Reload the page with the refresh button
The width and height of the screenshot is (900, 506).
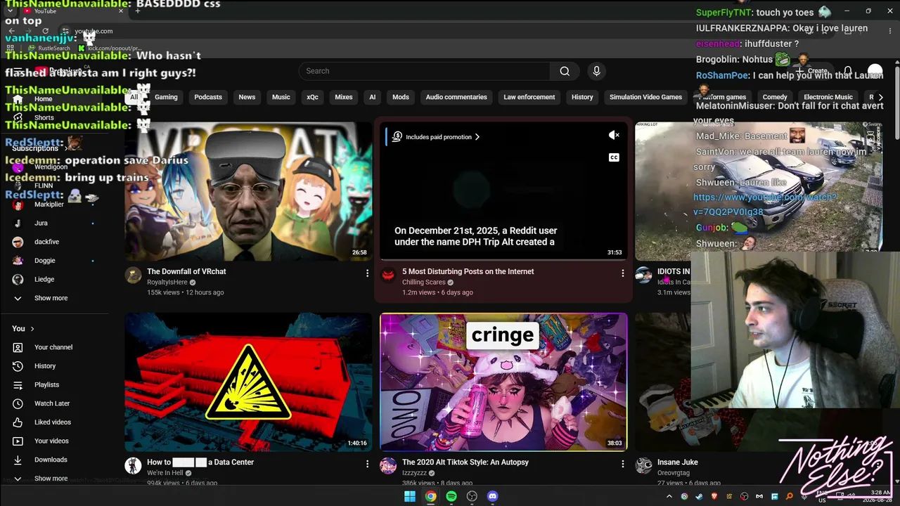[x=46, y=31]
